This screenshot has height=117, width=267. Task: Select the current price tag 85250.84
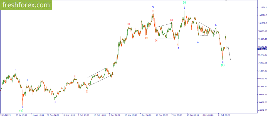tap(262, 49)
